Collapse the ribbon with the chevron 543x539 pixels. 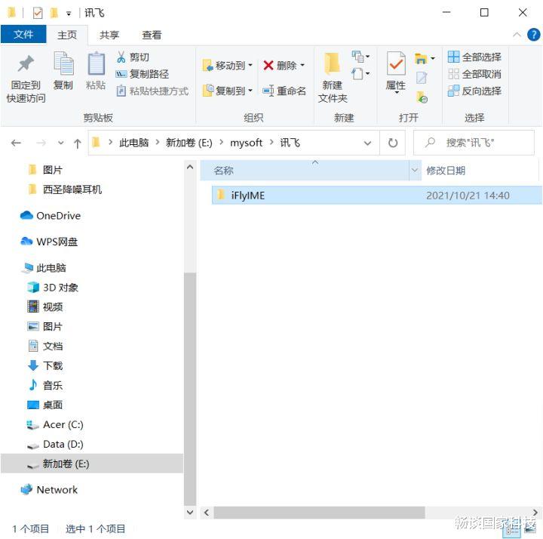(x=517, y=35)
